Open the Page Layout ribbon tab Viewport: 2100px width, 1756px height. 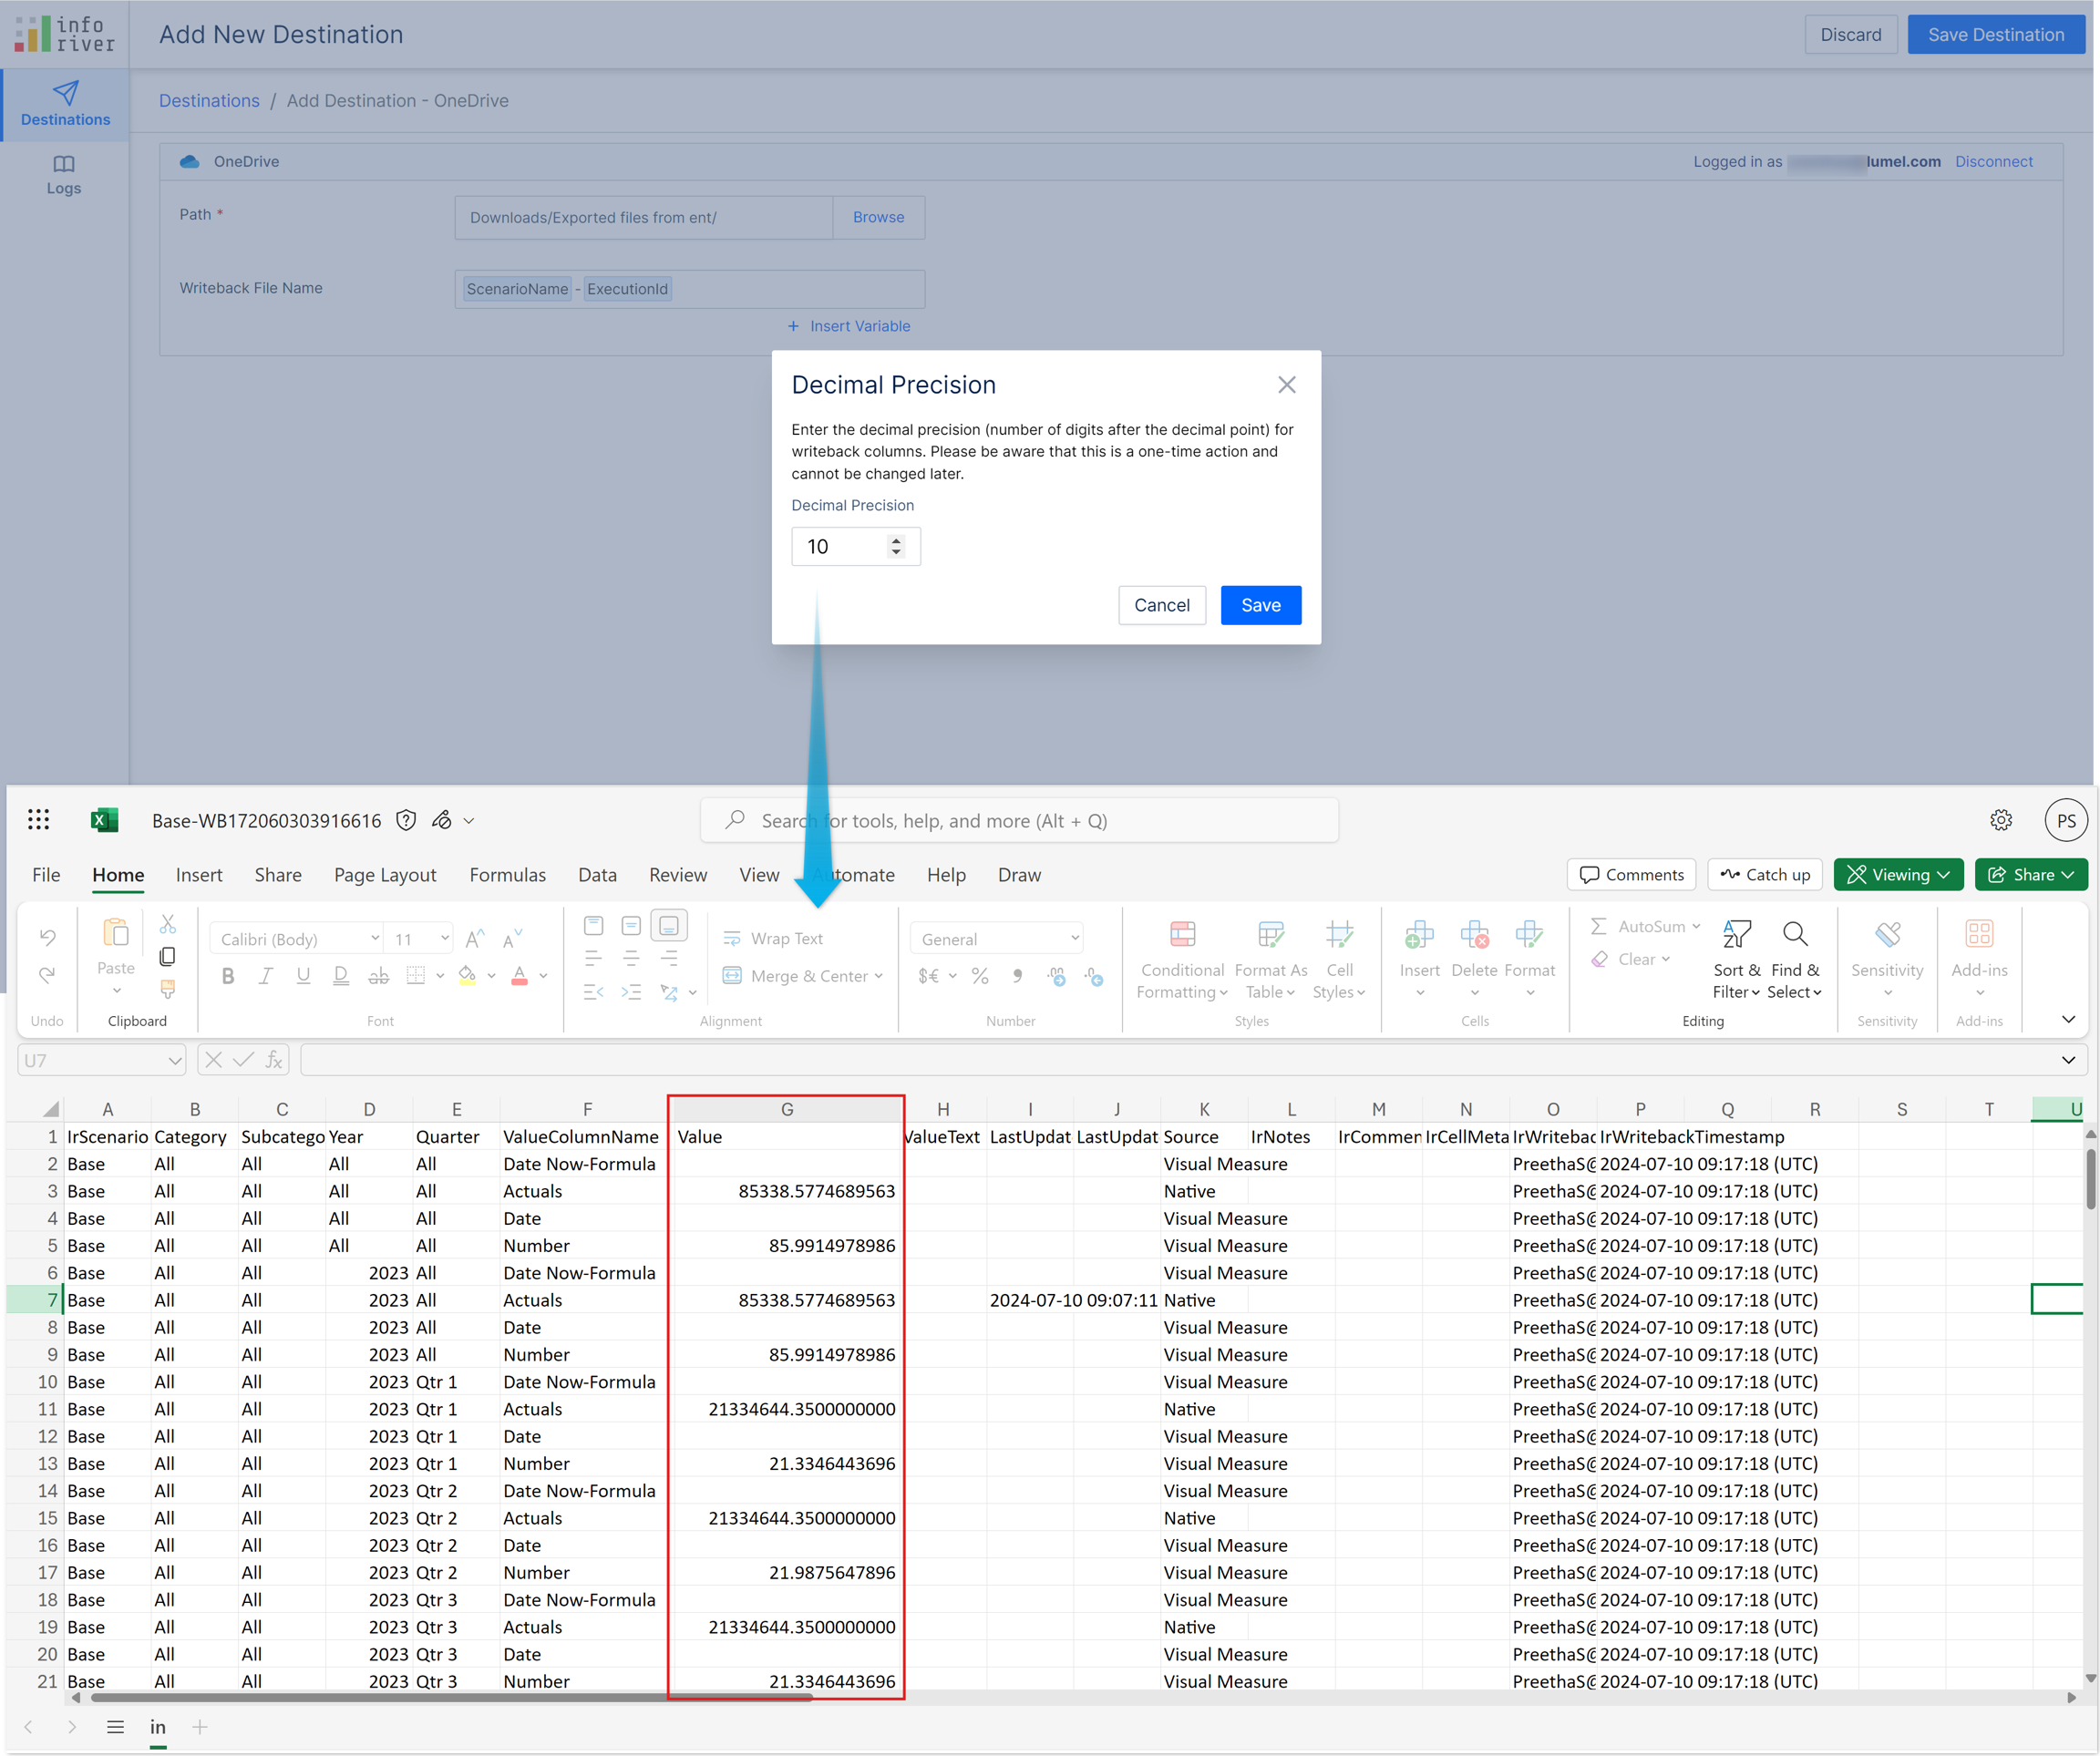[x=385, y=874]
